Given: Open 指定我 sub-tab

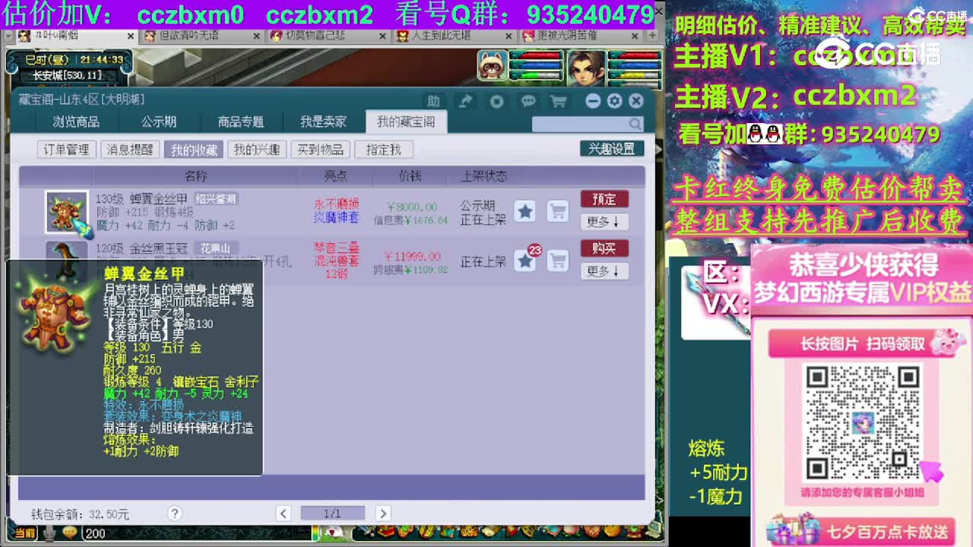Looking at the screenshot, I should tap(383, 150).
